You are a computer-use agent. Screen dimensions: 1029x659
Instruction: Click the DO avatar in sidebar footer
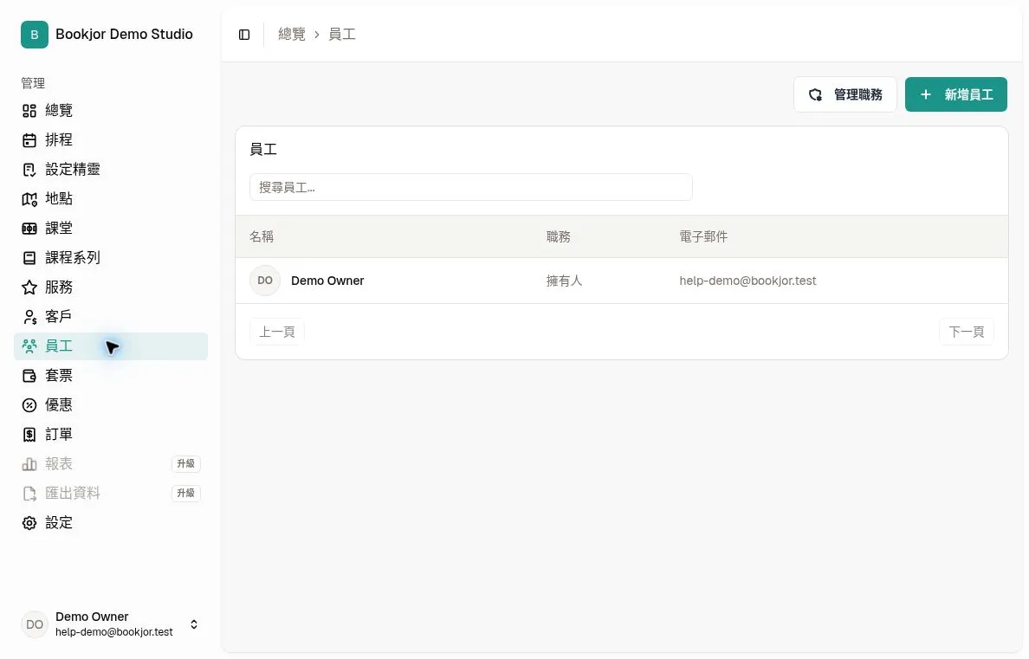point(34,624)
